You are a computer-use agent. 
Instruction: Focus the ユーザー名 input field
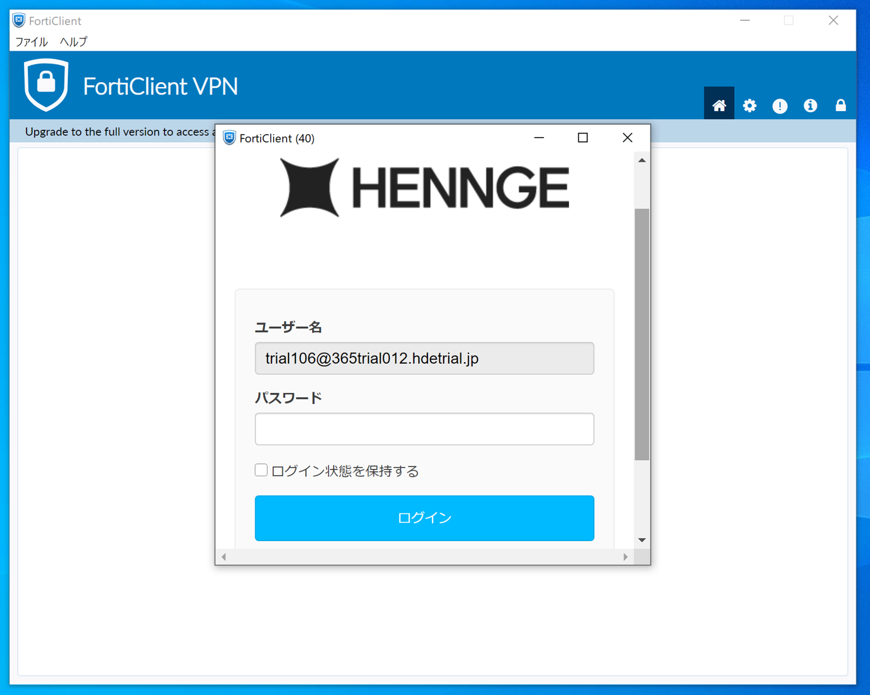(424, 358)
